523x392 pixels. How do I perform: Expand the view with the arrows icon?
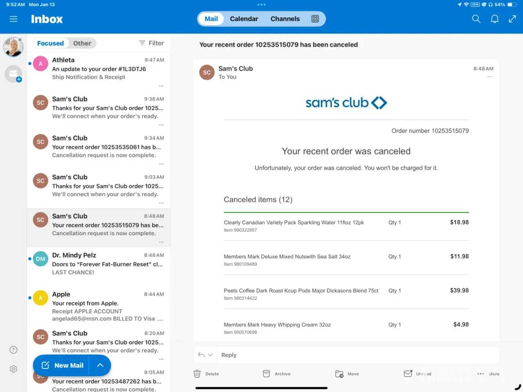[x=512, y=19]
